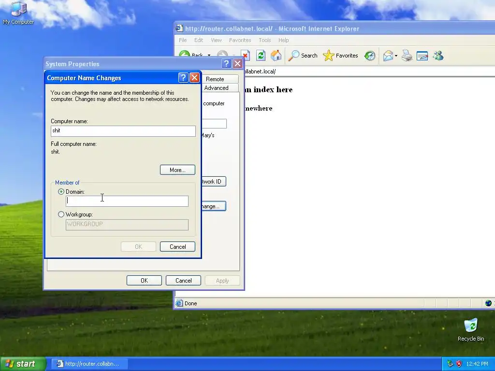The height and width of the screenshot is (371, 495).
Task: Click the Internet zone globe icon
Action: pyautogui.click(x=488, y=303)
